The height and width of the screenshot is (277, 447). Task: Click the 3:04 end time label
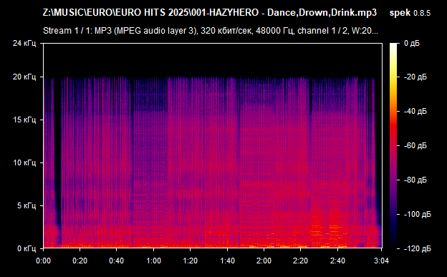pyautogui.click(x=381, y=261)
